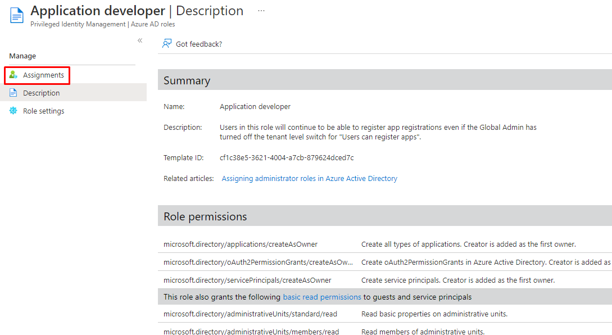This screenshot has width=612, height=335.
Task: Open the ellipsis more options menu
Action: pyautogui.click(x=261, y=11)
